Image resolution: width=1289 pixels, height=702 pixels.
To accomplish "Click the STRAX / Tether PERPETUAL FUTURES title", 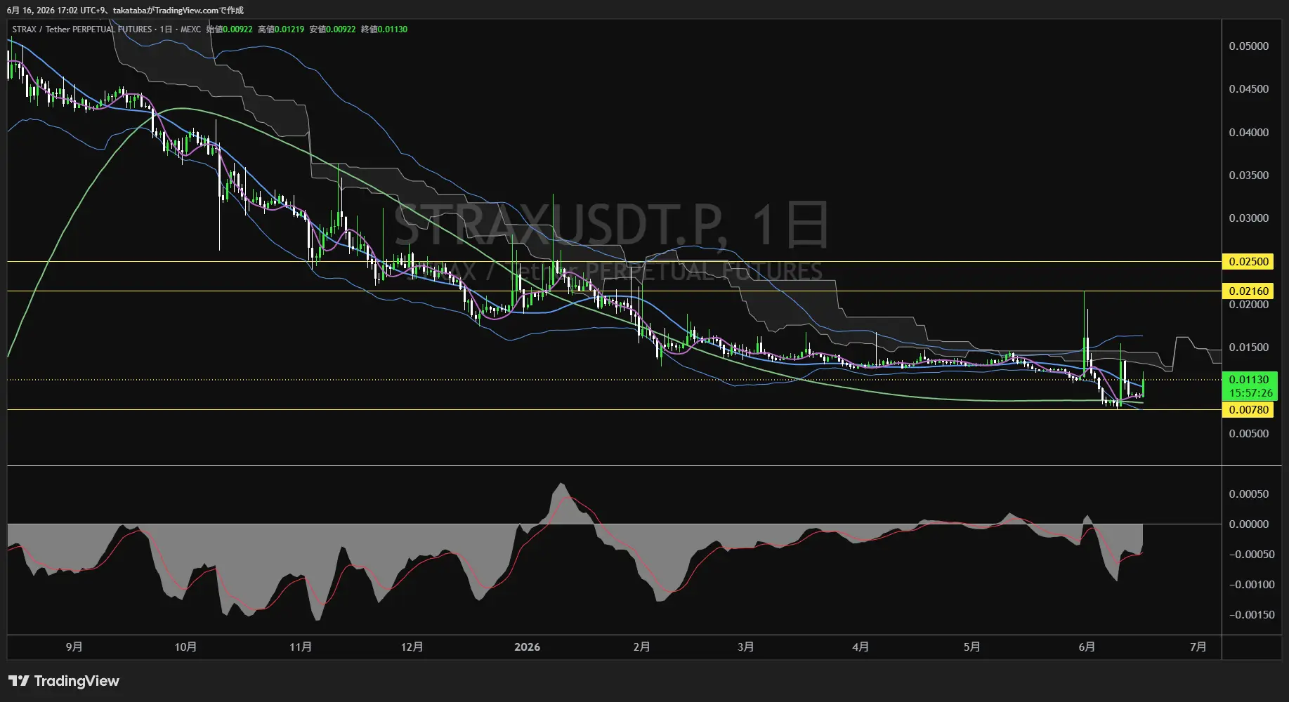I will coord(82,29).
